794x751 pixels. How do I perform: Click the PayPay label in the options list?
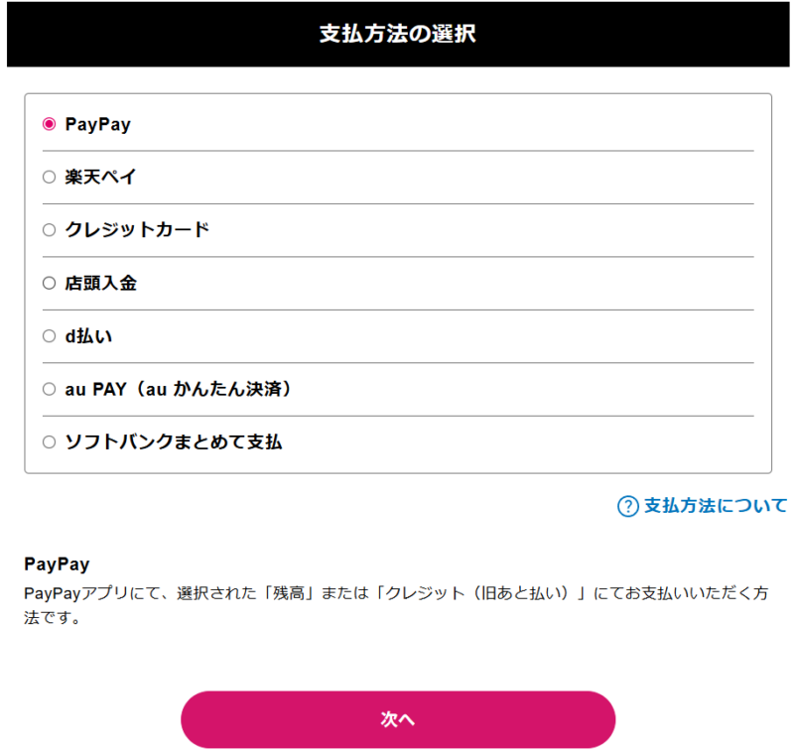(97, 125)
